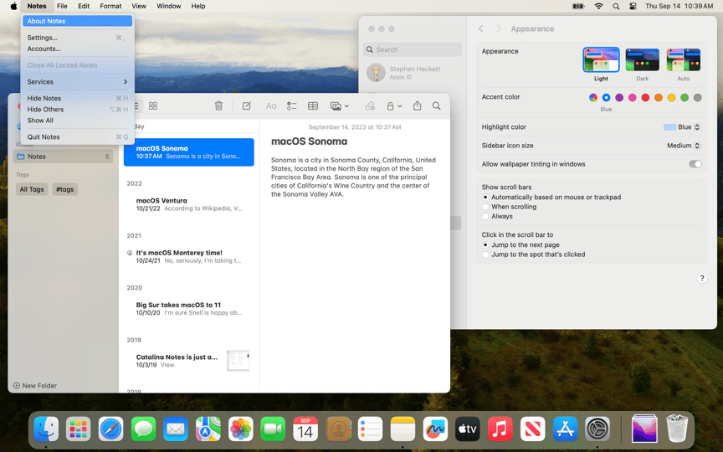Open the Catalina Notes note thumbnail
The width and height of the screenshot is (723, 452).
pyautogui.click(x=238, y=361)
